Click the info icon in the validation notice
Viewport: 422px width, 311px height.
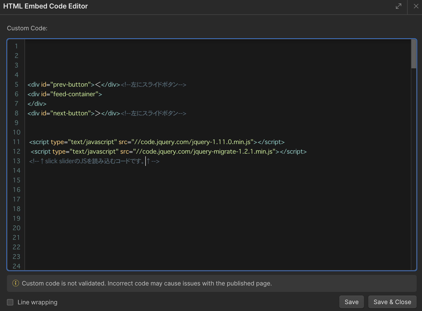16,283
